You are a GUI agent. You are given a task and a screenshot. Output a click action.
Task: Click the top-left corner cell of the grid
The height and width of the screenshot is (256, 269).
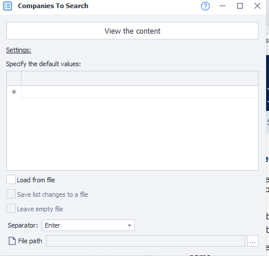pos(14,78)
